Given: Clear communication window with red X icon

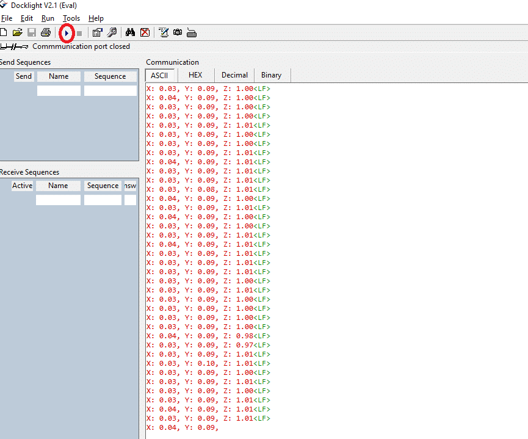Looking at the screenshot, I should point(145,32).
